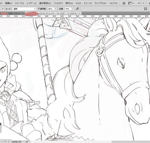The width and height of the screenshot is (150, 143).
Task: Click the horizontal ruler at the top
Action: coord(75,16)
